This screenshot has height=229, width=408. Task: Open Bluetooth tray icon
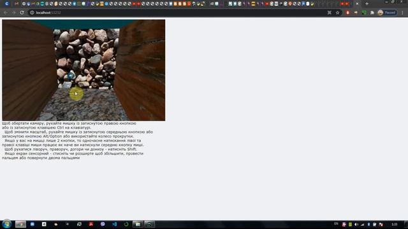click(368, 225)
